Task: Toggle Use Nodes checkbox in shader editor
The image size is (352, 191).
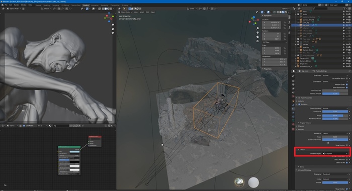Action: pos(24,126)
